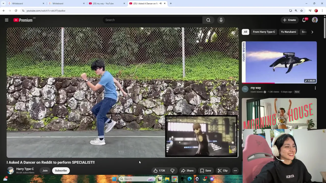Focus the YouTube search field

click(x=153, y=20)
